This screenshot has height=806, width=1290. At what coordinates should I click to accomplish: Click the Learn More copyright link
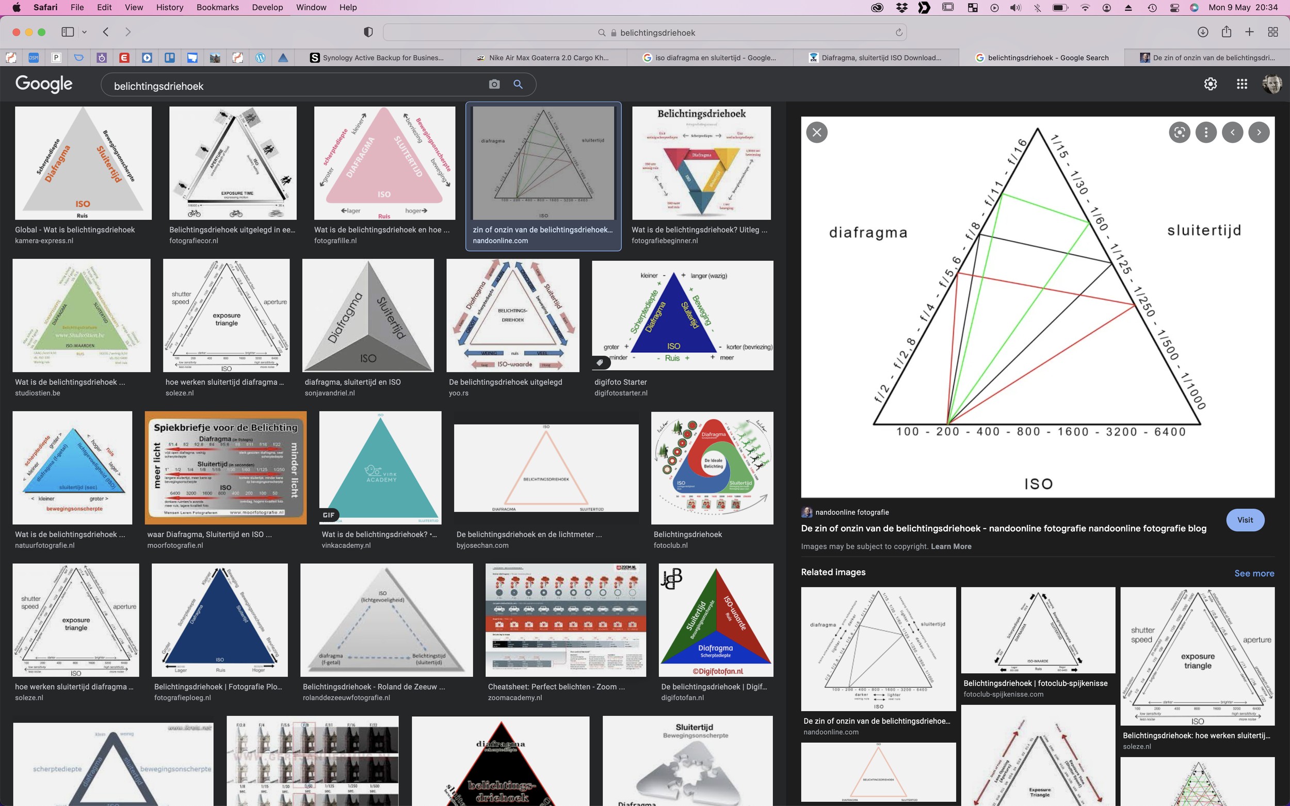pos(951,547)
